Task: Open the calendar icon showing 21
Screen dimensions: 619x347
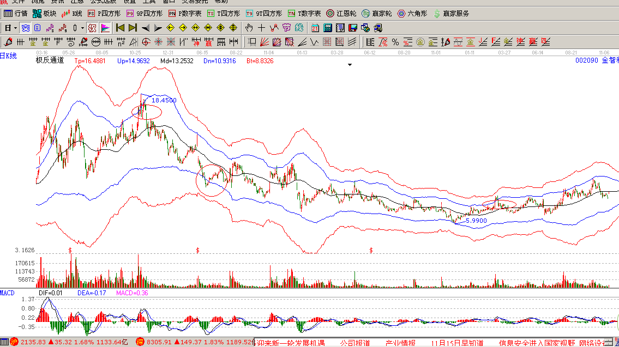Action: [x=316, y=28]
